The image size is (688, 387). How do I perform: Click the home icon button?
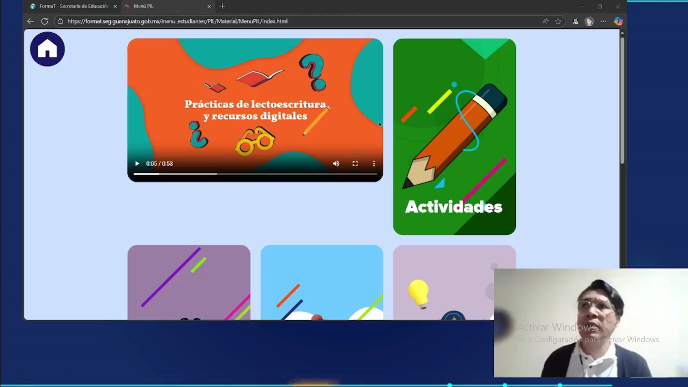[47, 49]
